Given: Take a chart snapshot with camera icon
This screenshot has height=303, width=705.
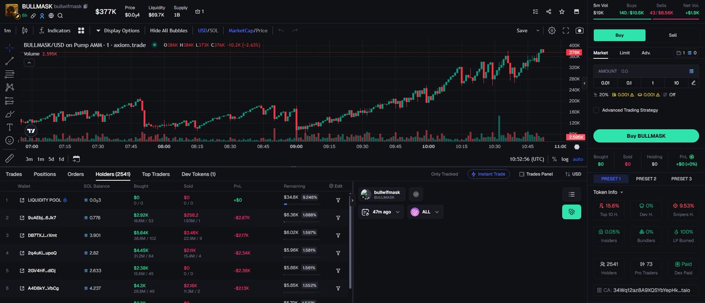Looking at the screenshot, I should [x=580, y=30].
